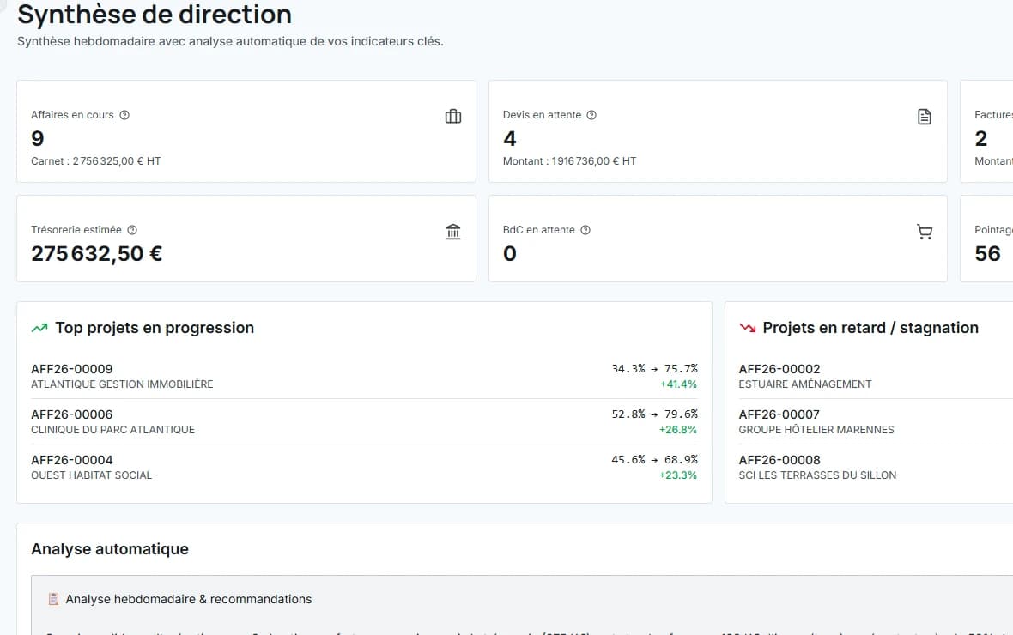Screen dimensions: 1013x635
Task: Click the green trending-up arrow icon
Action: click(39, 328)
